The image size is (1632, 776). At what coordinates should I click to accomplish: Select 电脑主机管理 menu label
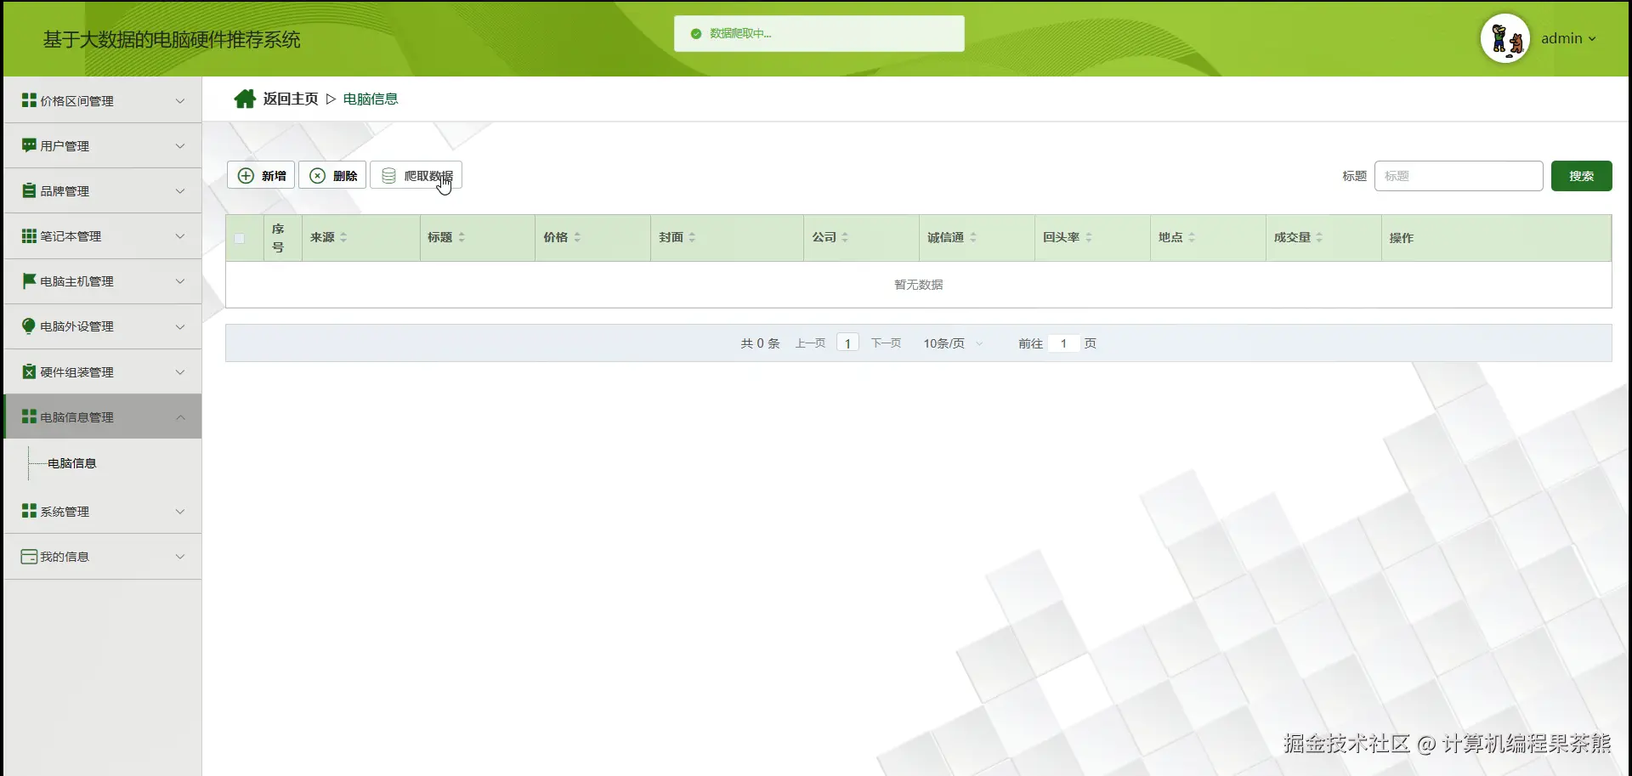coord(76,281)
